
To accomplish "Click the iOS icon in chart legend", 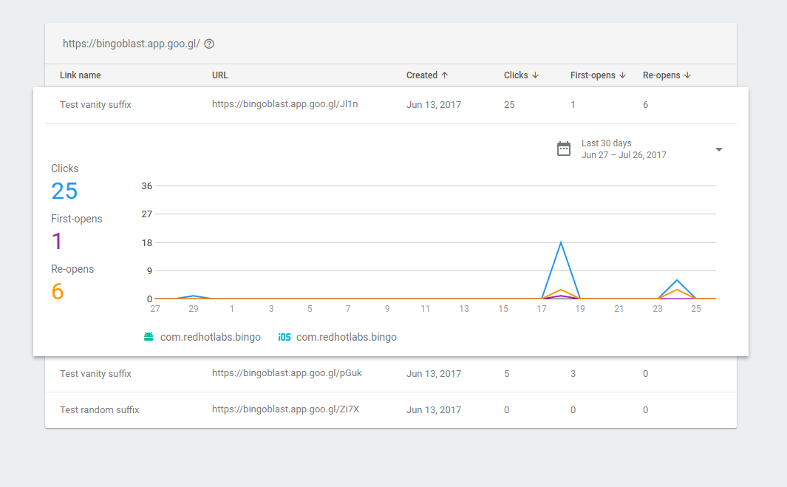I will [285, 337].
